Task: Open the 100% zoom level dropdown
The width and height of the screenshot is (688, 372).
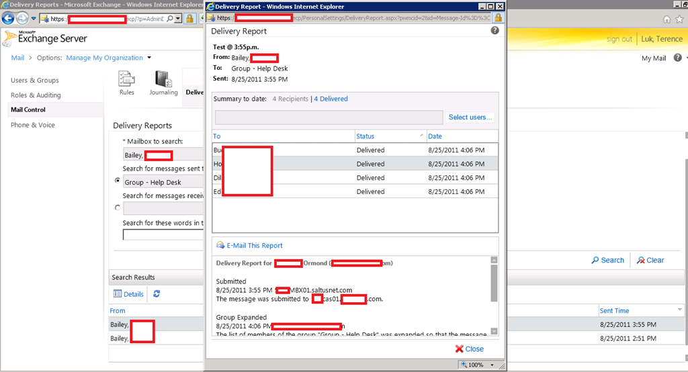Action: pyautogui.click(x=493, y=365)
